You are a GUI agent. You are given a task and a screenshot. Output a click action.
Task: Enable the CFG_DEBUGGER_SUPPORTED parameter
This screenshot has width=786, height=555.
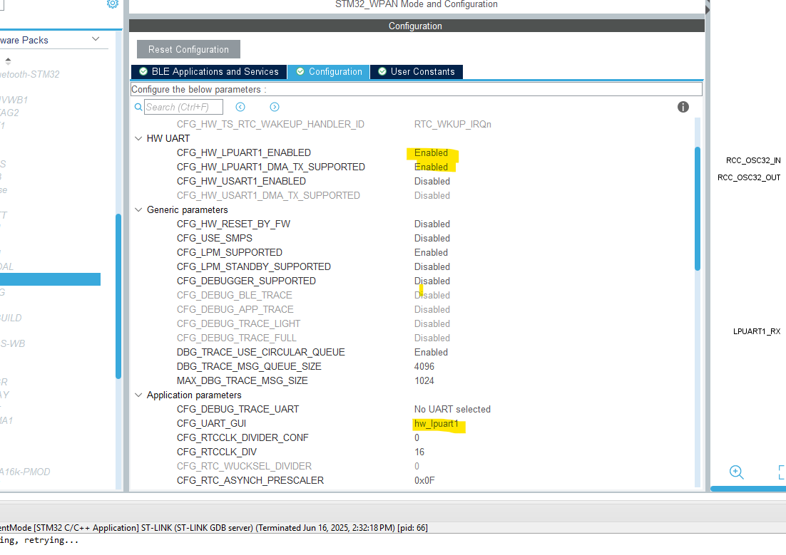pos(432,281)
